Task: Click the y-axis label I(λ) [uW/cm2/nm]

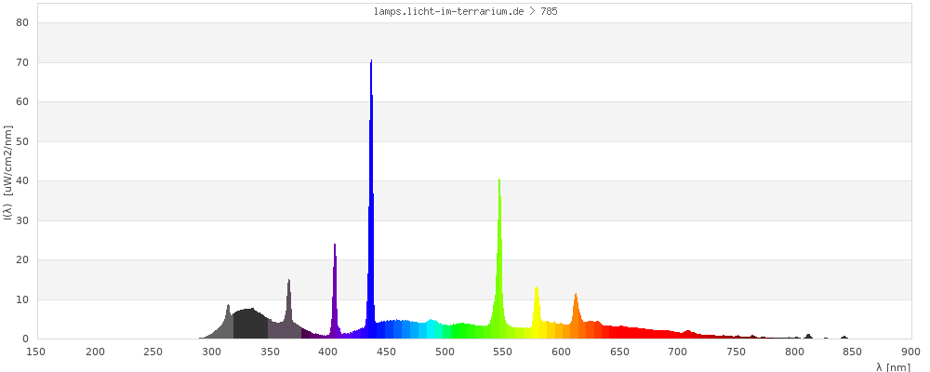Action: [7, 173]
